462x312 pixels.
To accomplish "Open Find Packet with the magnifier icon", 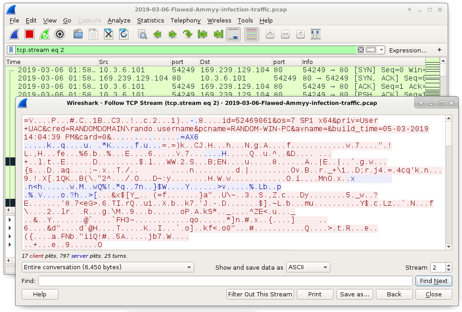I will point(143,34).
